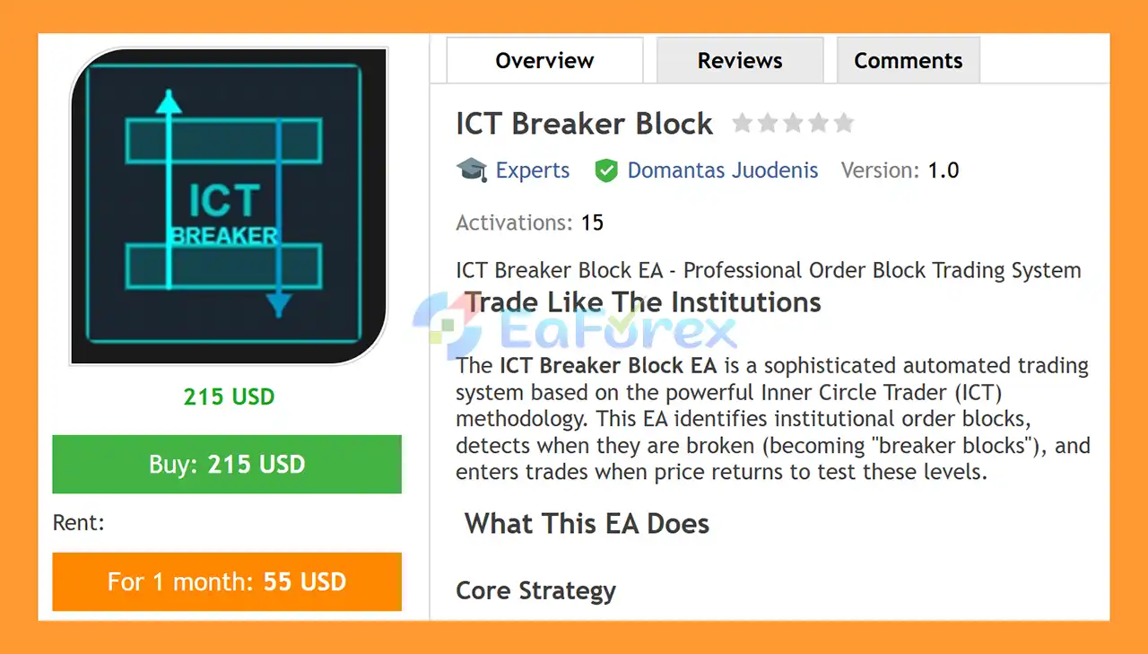Click the green verified seller checkmark badge
Viewport: 1148px width, 654px height.
tap(606, 170)
